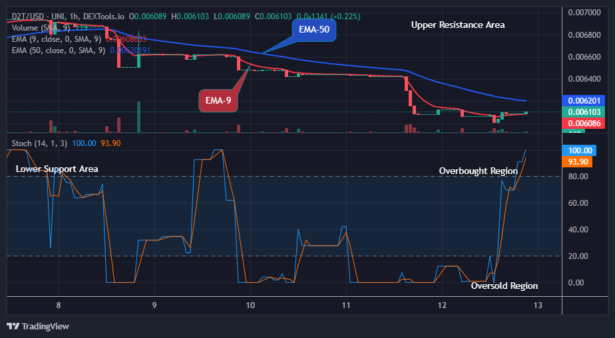
Task: Click the Upper Resistance Area text label
Action: click(458, 25)
